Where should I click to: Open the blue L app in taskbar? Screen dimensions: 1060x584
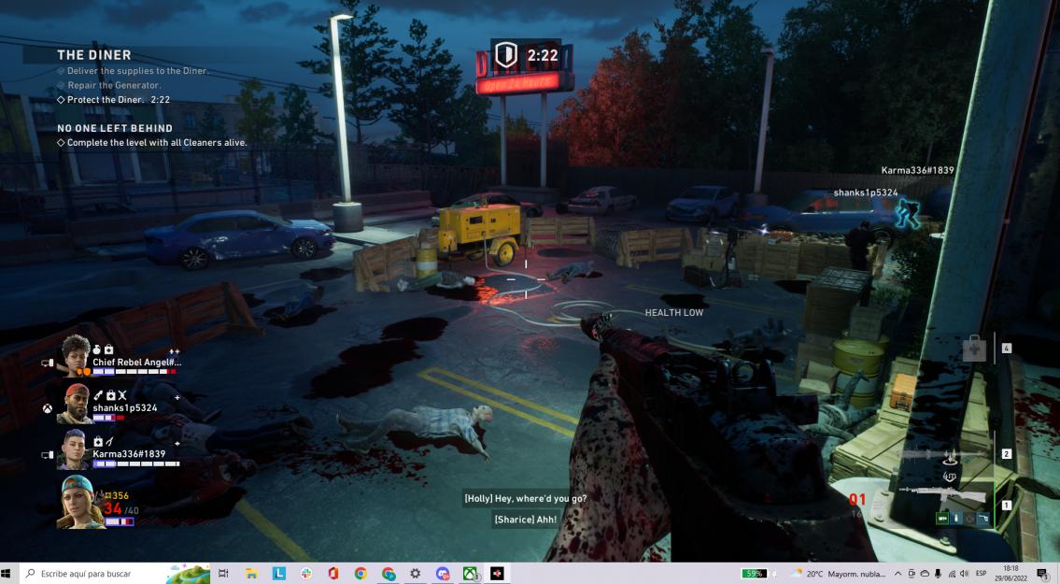(278, 573)
